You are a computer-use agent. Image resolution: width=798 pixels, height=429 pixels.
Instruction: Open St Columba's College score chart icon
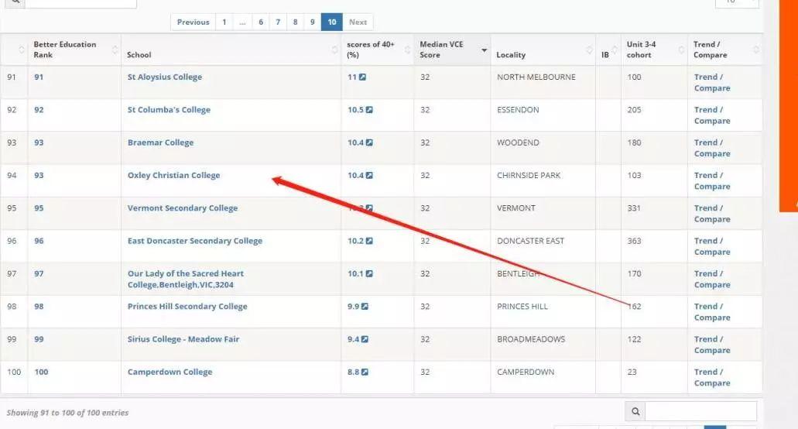[369, 110]
